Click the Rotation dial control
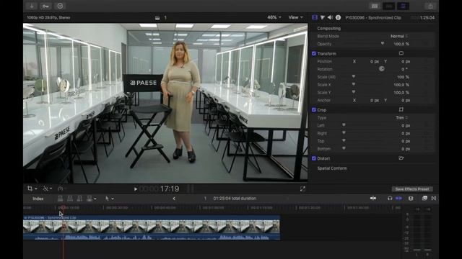This screenshot has height=259, width=462. coord(382,69)
